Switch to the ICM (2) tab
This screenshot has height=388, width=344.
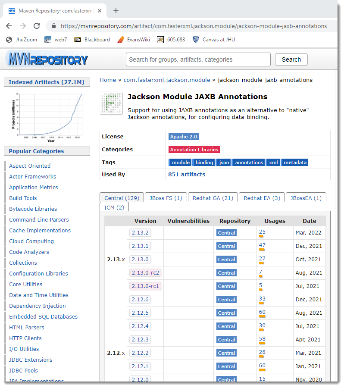coord(114,207)
